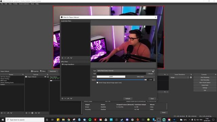Remove selected scene from Scenes panel
Image resolution: width=217 pixels, height=122 pixels.
pyautogui.click(x=5, y=113)
